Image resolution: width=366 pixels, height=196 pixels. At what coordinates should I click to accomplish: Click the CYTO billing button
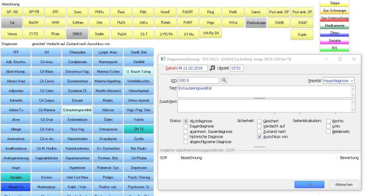[x=33, y=34]
